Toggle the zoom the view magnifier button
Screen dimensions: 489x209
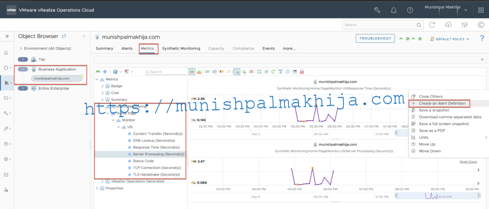[x=237, y=71]
